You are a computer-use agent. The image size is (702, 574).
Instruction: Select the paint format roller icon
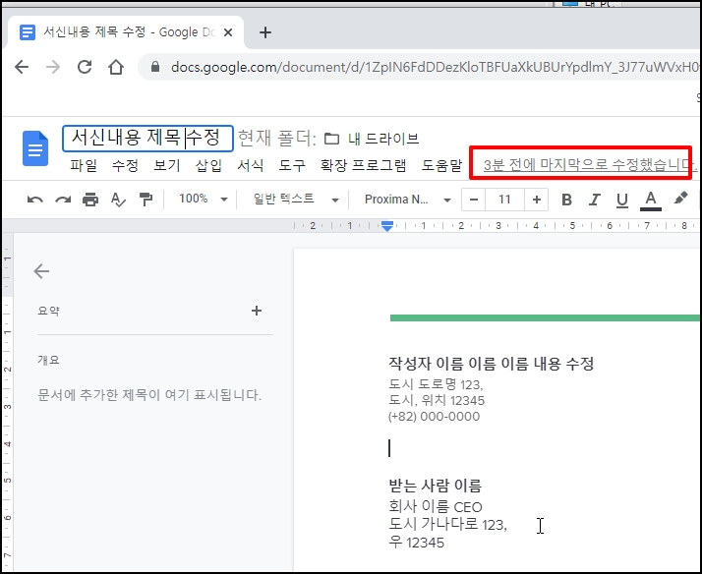[146, 200]
